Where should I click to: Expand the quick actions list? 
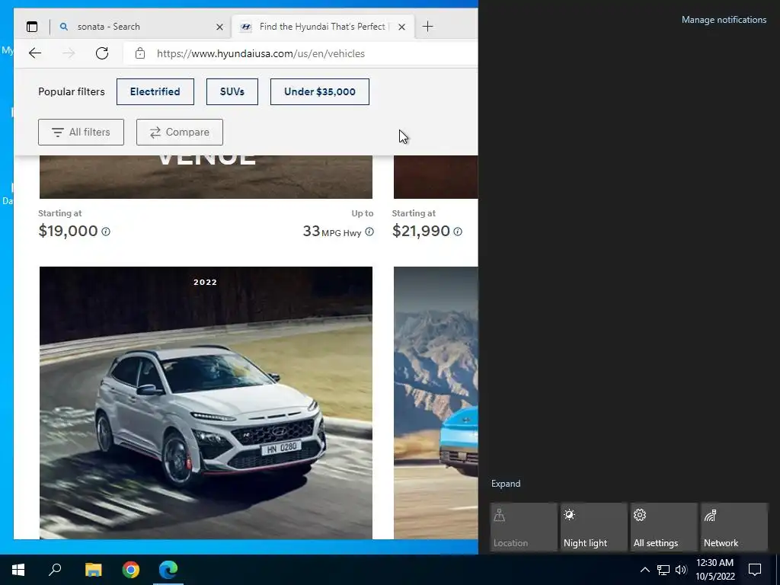click(x=506, y=484)
